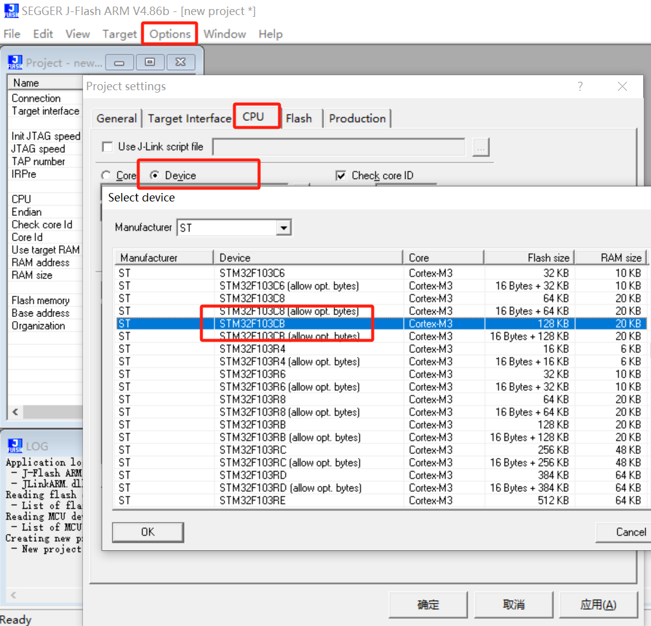Select STM32F103RB (allow opt. bytes) row

click(381, 437)
